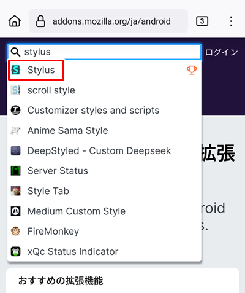Select the Medium Custom Style suggestion
The image size is (245, 293).
pos(104,211)
